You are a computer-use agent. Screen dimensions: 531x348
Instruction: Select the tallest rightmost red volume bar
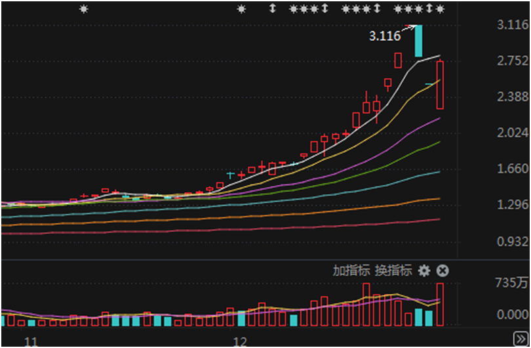pyautogui.click(x=440, y=304)
